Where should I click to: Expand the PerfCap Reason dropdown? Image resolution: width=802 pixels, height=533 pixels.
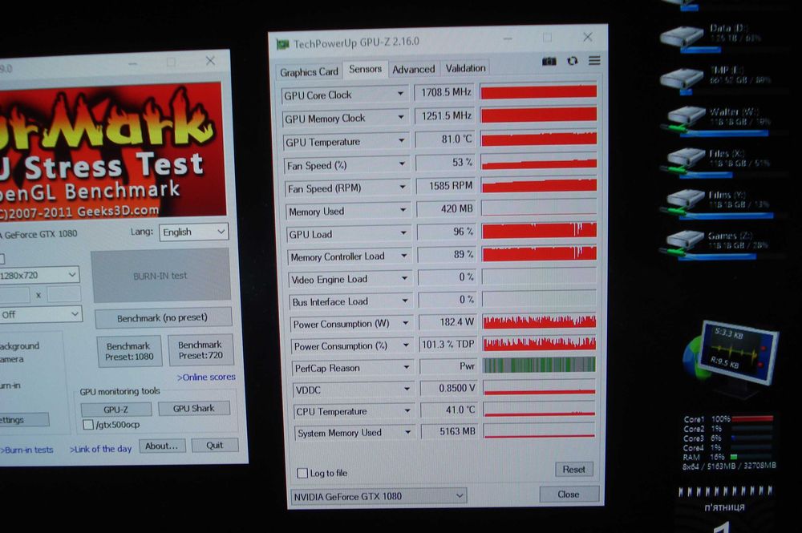point(407,367)
